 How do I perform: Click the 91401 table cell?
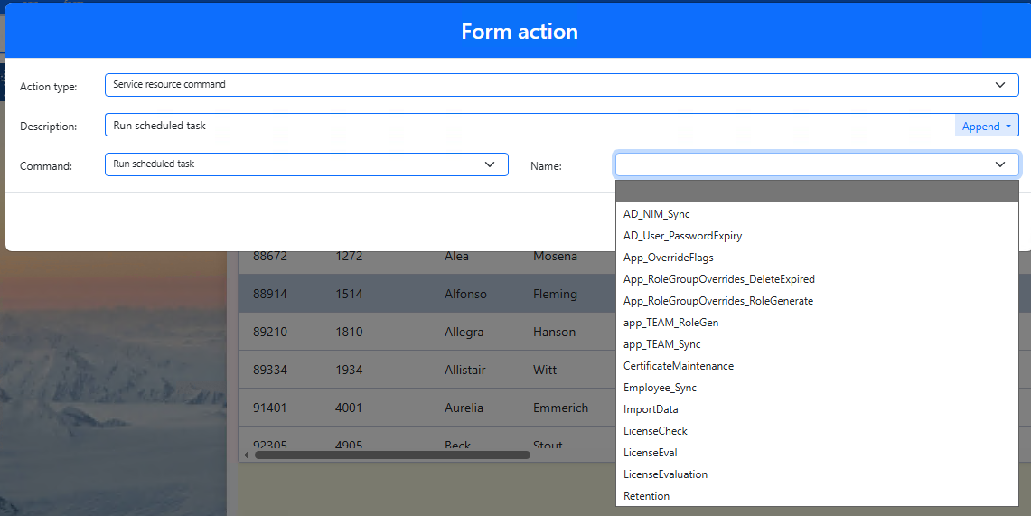[270, 408]
